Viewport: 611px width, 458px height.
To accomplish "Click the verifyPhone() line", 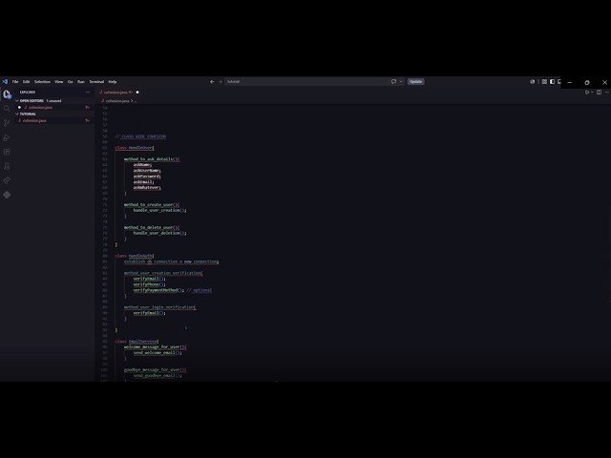I will 149,284.
